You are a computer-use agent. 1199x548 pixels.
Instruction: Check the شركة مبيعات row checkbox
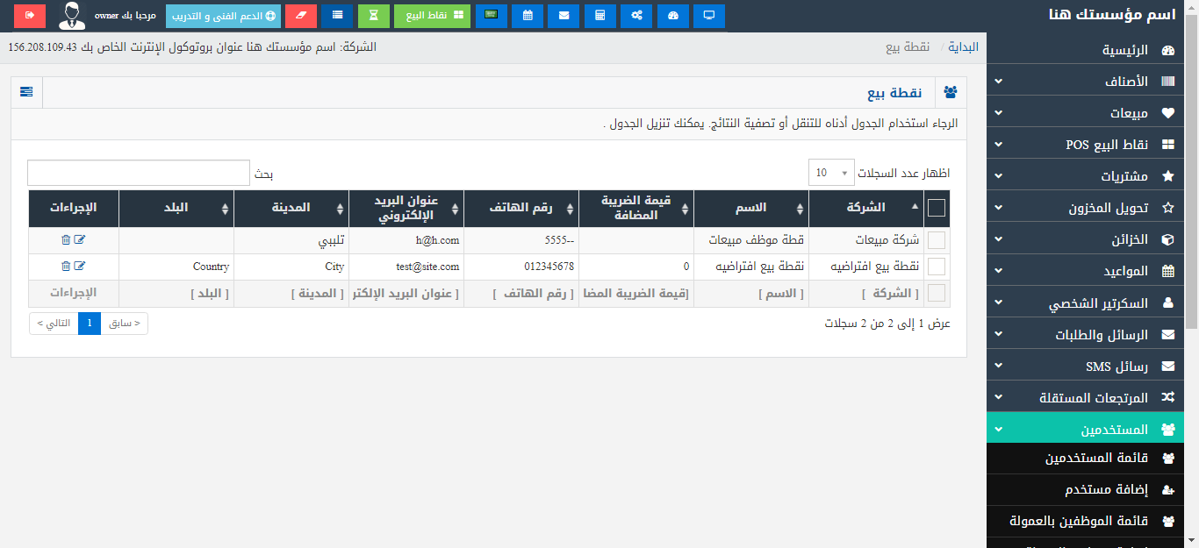click(937, 240)
